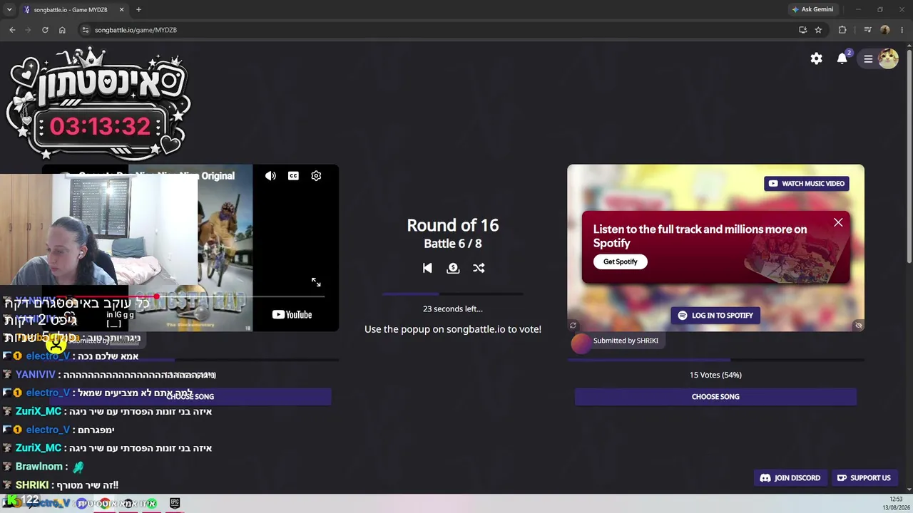Open the Chrome tab search dropdown

(x=9, y=9)
